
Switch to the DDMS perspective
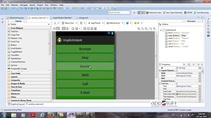pyautogui.click(x=188, y=12)
